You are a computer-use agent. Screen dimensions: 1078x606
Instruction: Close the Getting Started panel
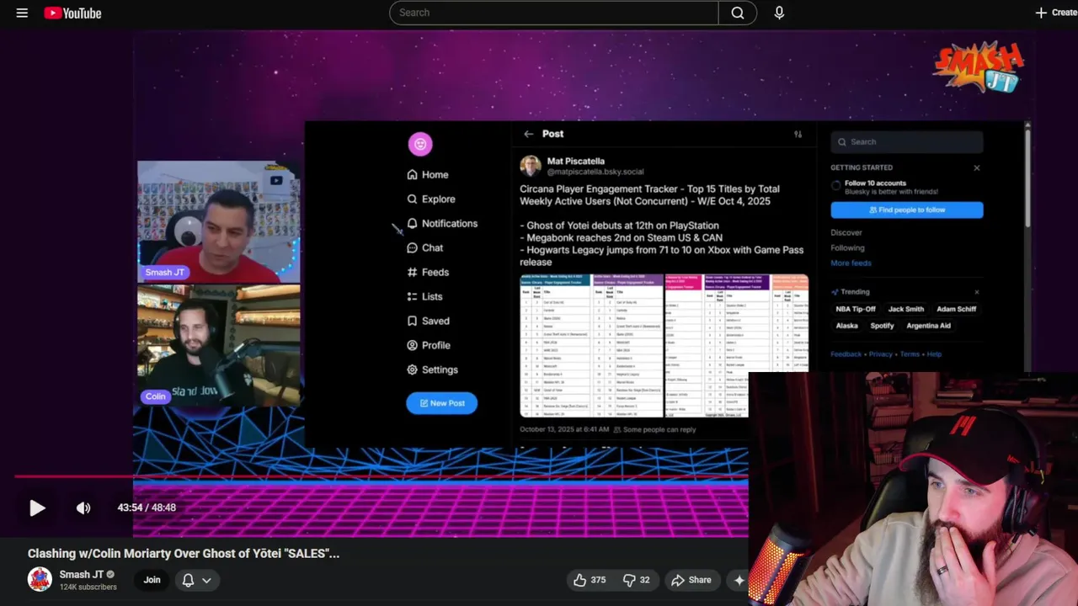pos(977,167)
